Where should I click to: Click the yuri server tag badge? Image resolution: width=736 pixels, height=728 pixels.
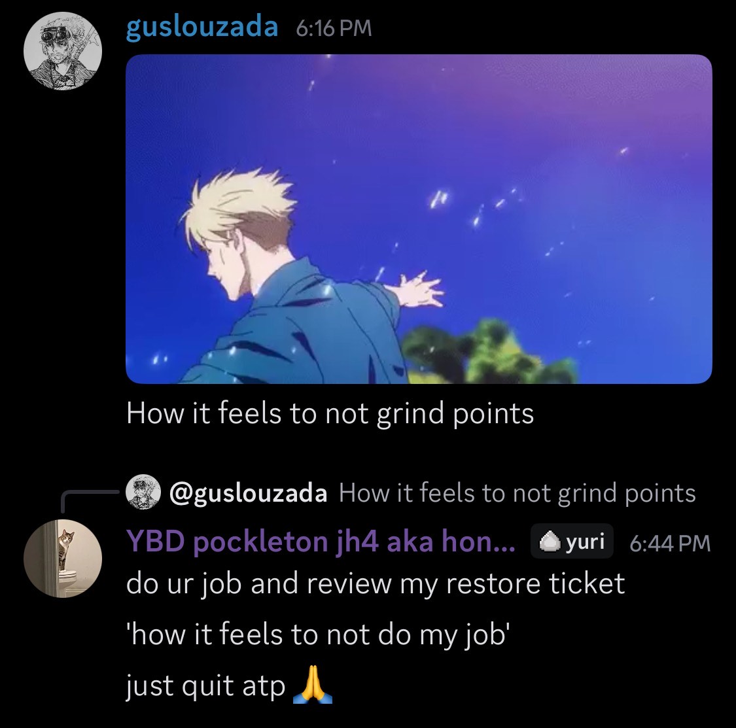[x=572, y=542]
